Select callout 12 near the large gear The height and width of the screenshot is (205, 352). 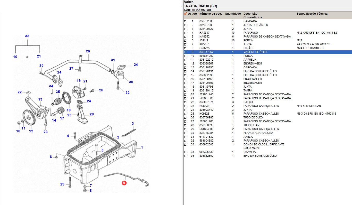31,131
